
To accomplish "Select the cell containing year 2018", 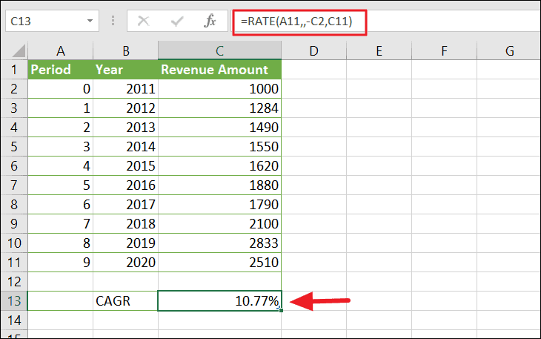I will (125, 224).
